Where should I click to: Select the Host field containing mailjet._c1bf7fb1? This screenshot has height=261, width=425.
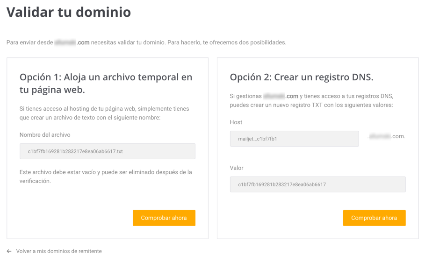pyautogui.click(x=295, y=139)
